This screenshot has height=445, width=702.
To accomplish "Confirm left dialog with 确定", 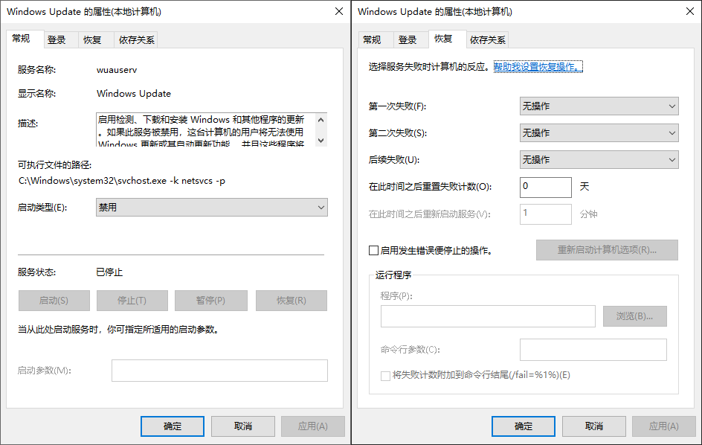I will pyautogui.click(x=173, y=426).
